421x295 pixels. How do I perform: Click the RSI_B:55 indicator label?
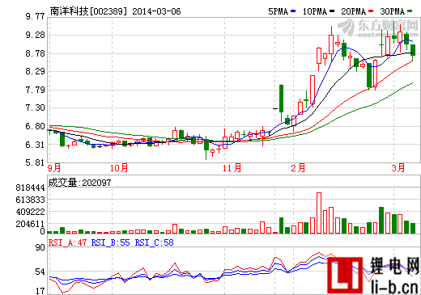click(x=111, y=242)
